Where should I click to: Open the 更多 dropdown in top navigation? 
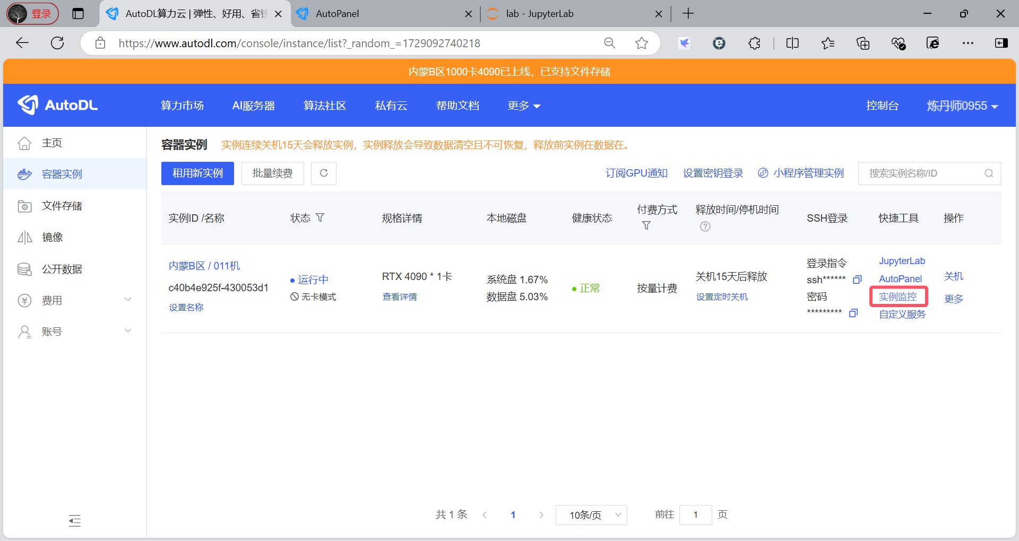click(x=524, y=106)
